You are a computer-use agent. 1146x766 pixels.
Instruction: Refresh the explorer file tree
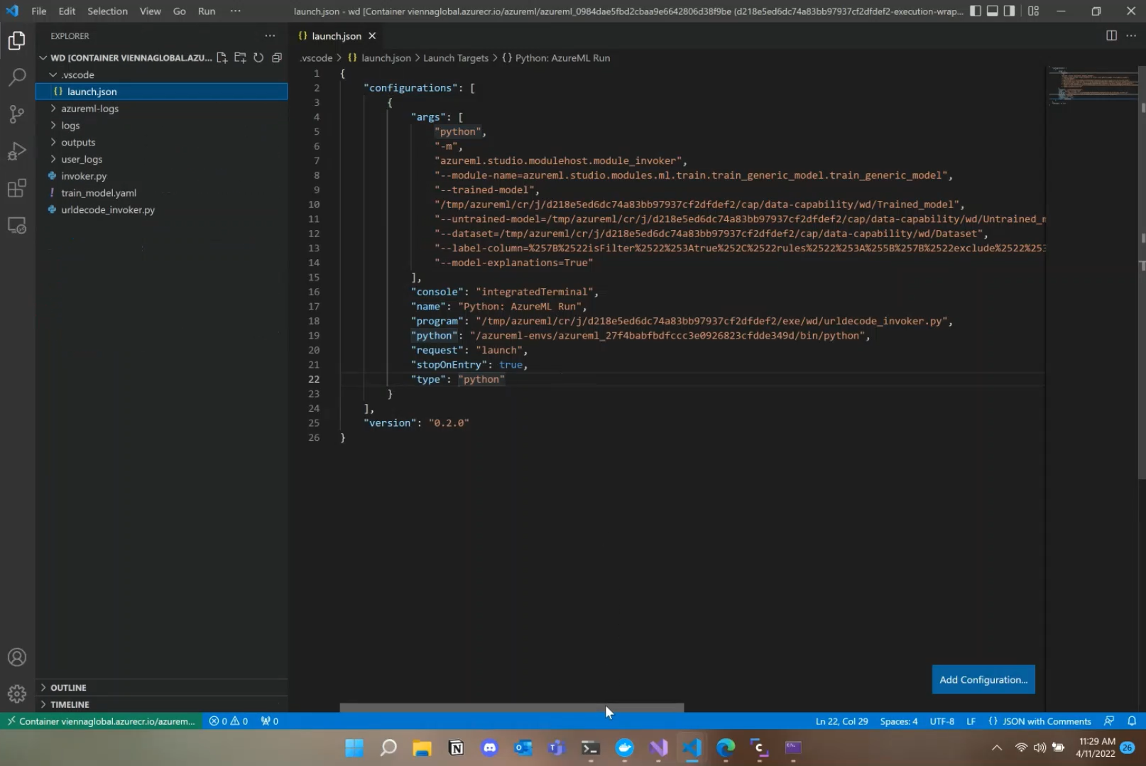pos(258,58)
